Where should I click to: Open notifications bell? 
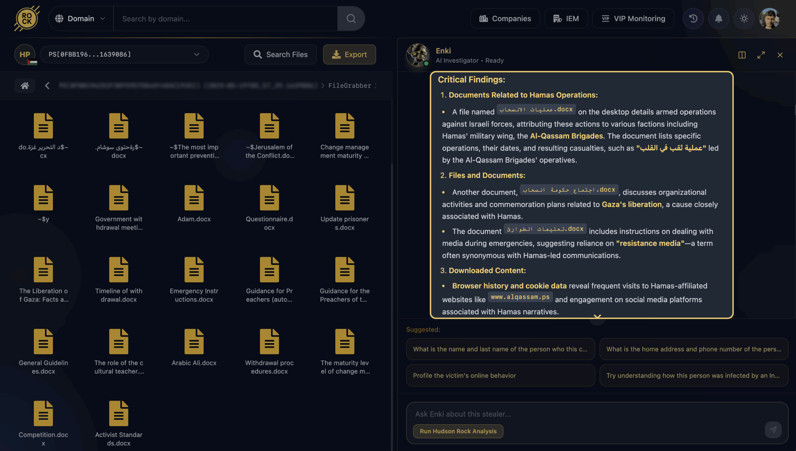(x=719, y=19)
